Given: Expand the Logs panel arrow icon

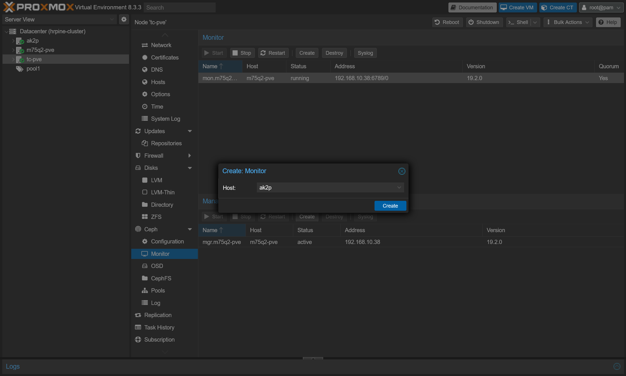Looking at the screenshot, I should coord(617,366).
